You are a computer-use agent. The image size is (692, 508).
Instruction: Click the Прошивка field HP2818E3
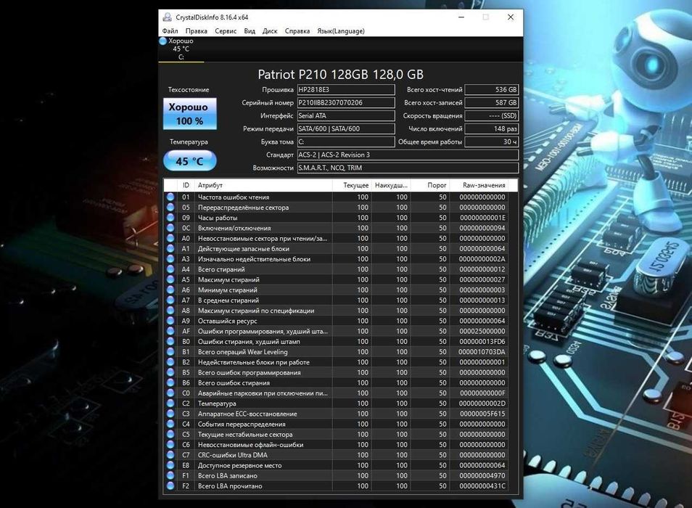[346, 89]
